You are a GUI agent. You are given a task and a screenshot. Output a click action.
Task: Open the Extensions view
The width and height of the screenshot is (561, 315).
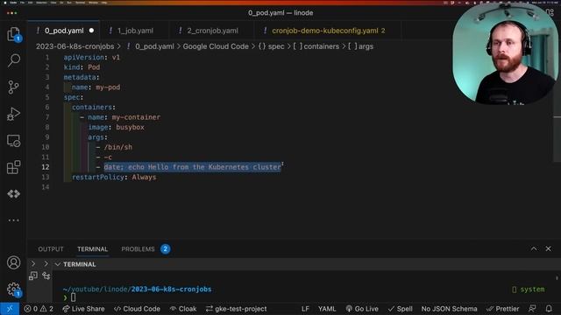click(x=14, y=167)
